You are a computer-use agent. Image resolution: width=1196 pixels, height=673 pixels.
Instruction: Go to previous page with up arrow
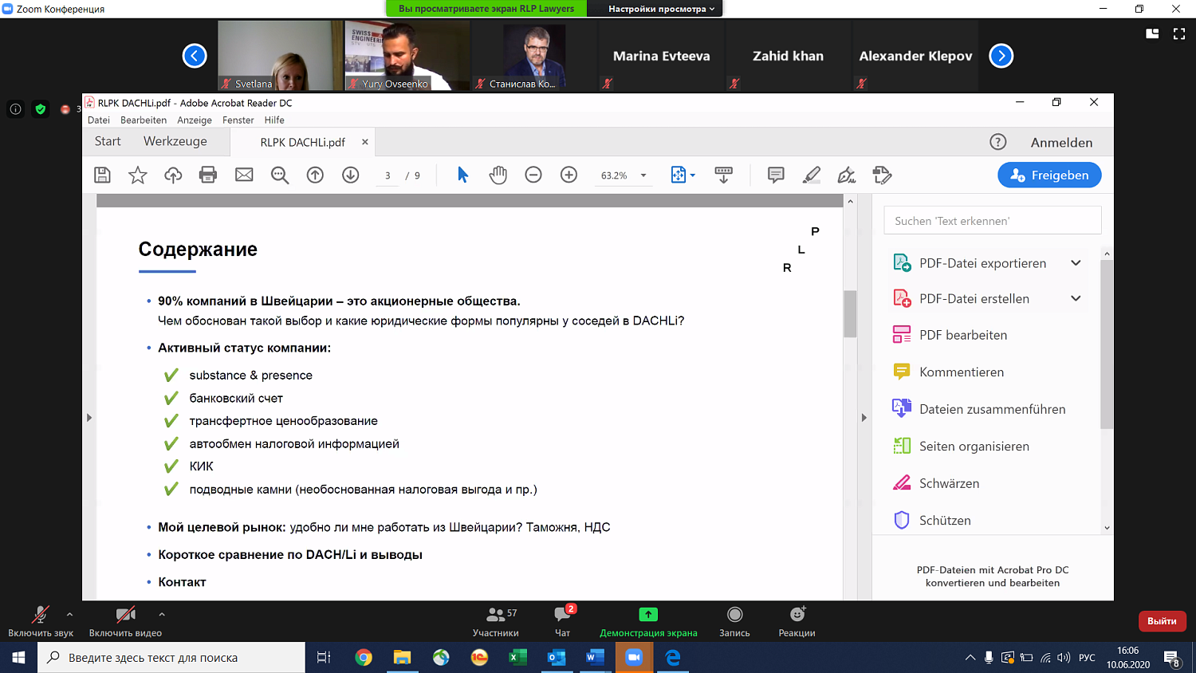315,175
